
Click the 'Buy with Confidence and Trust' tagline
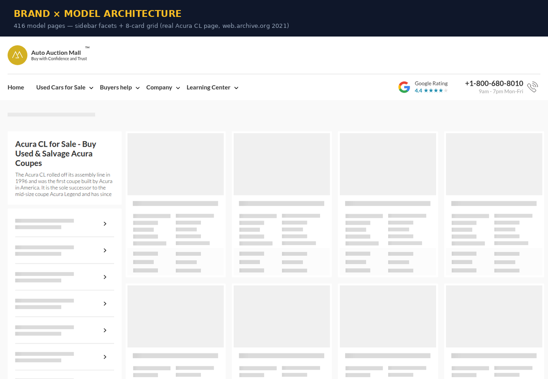click(59, 59)
